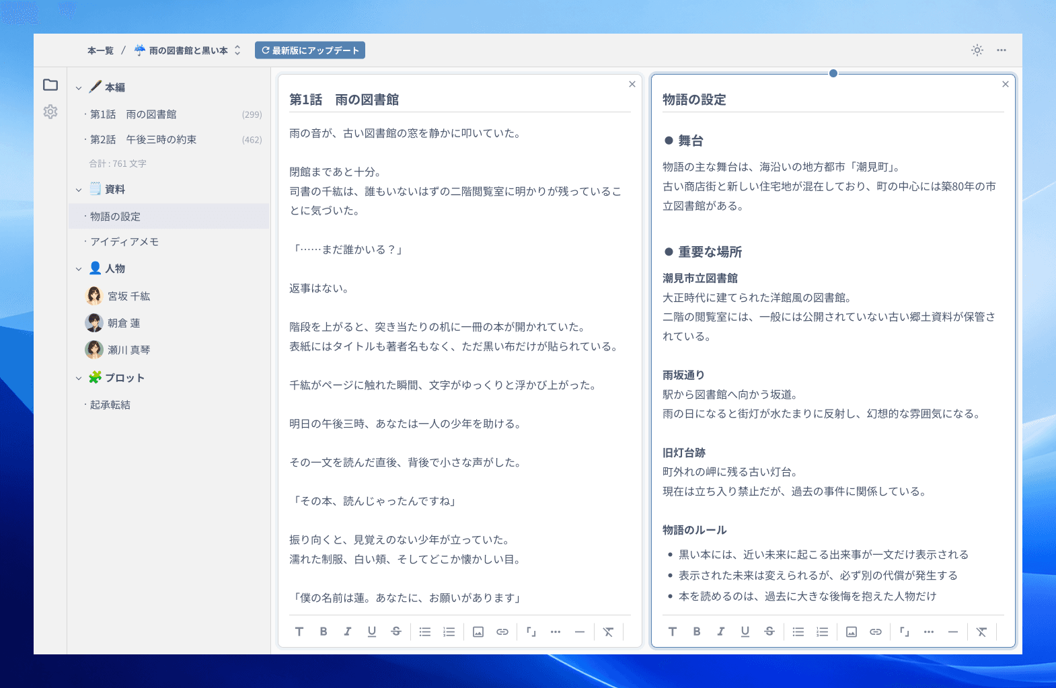Close the 第1話 雨の図書館 pane
1056x688 pixels.
[632, 84]
